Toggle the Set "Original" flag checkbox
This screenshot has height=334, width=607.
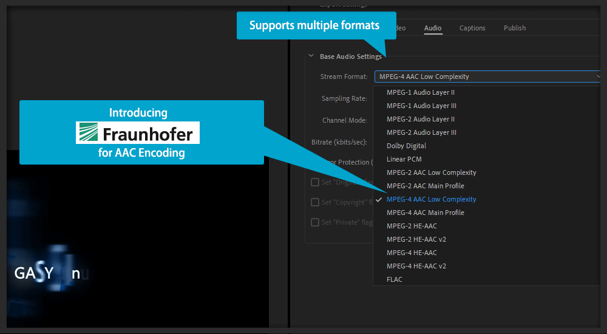click(x=315, y=182)
